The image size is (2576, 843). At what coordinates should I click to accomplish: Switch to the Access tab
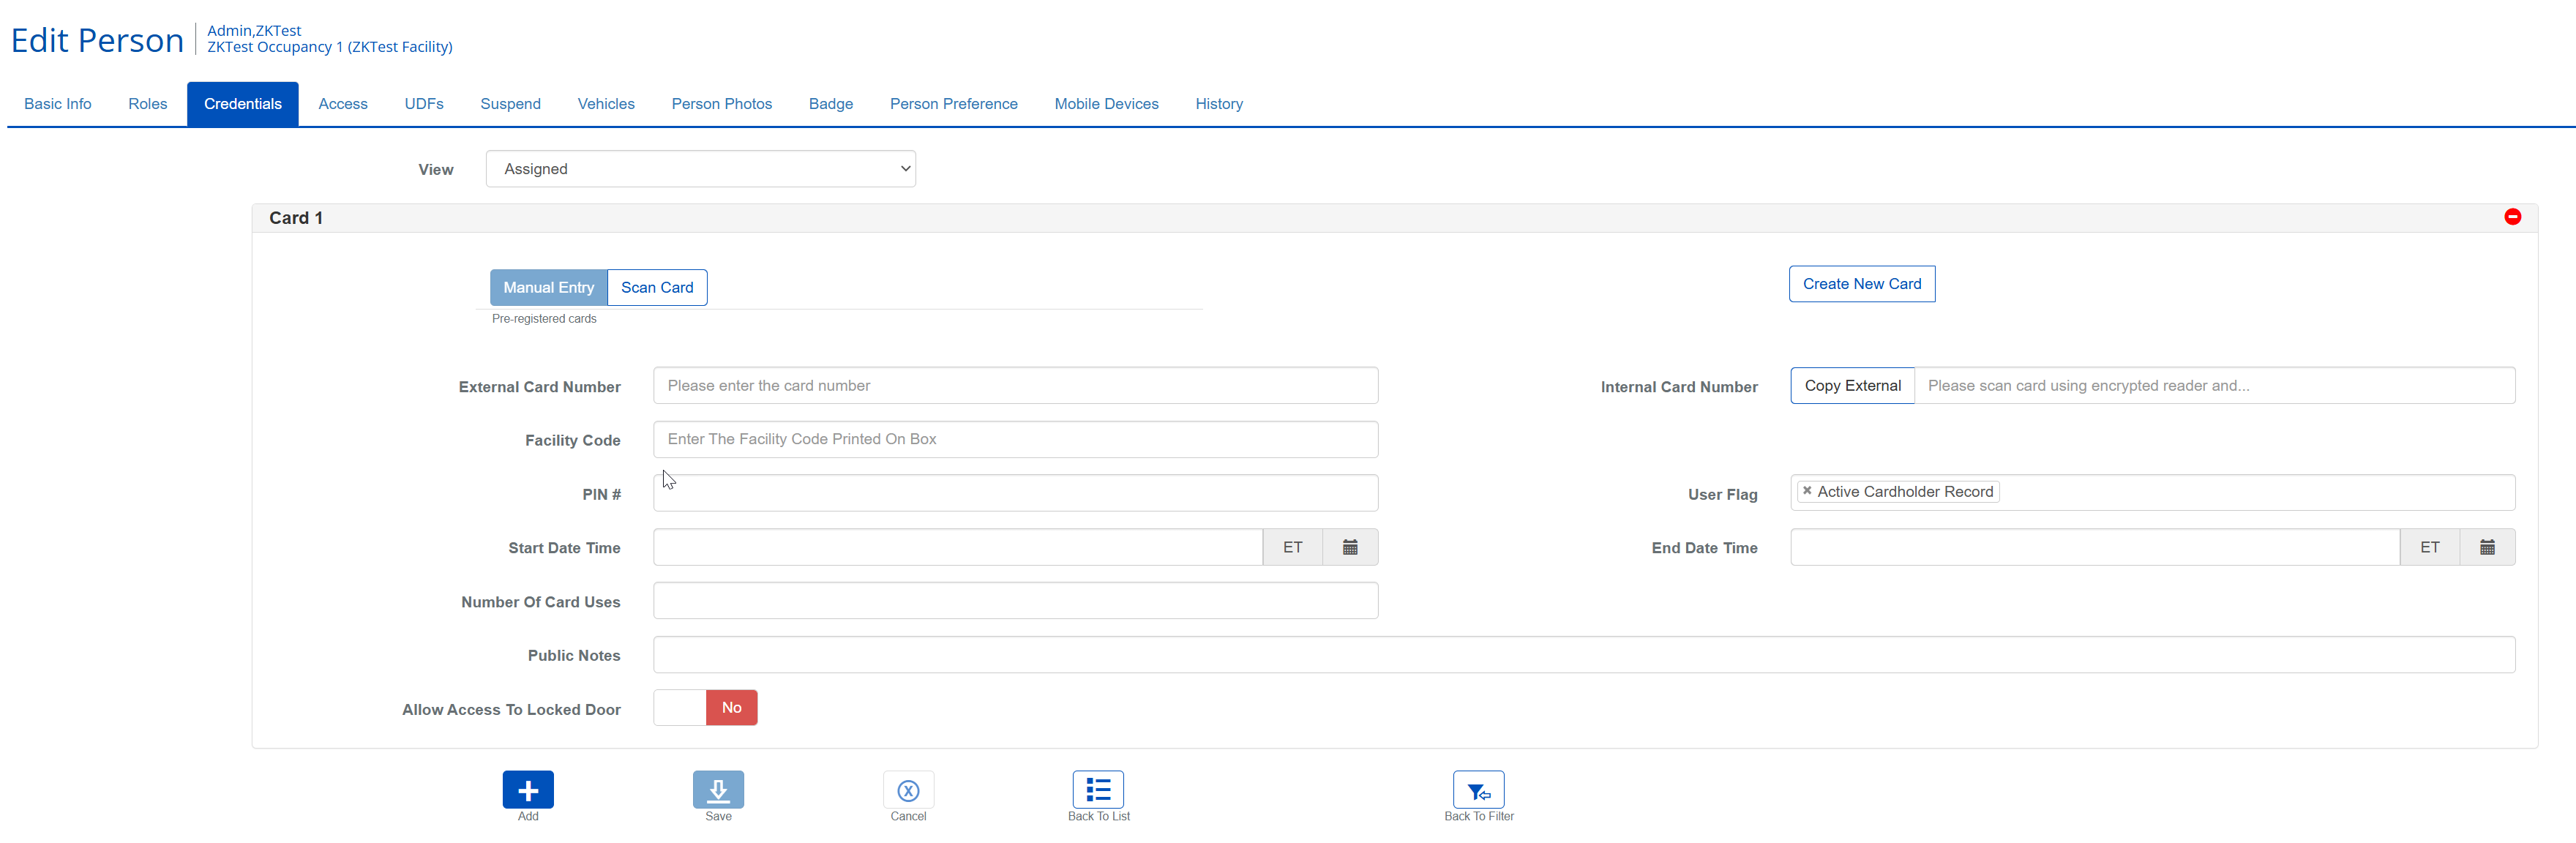point(343,104)
